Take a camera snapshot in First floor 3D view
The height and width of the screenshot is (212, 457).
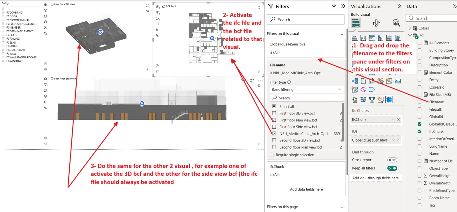pyautogui.click(x=147, y=11)
